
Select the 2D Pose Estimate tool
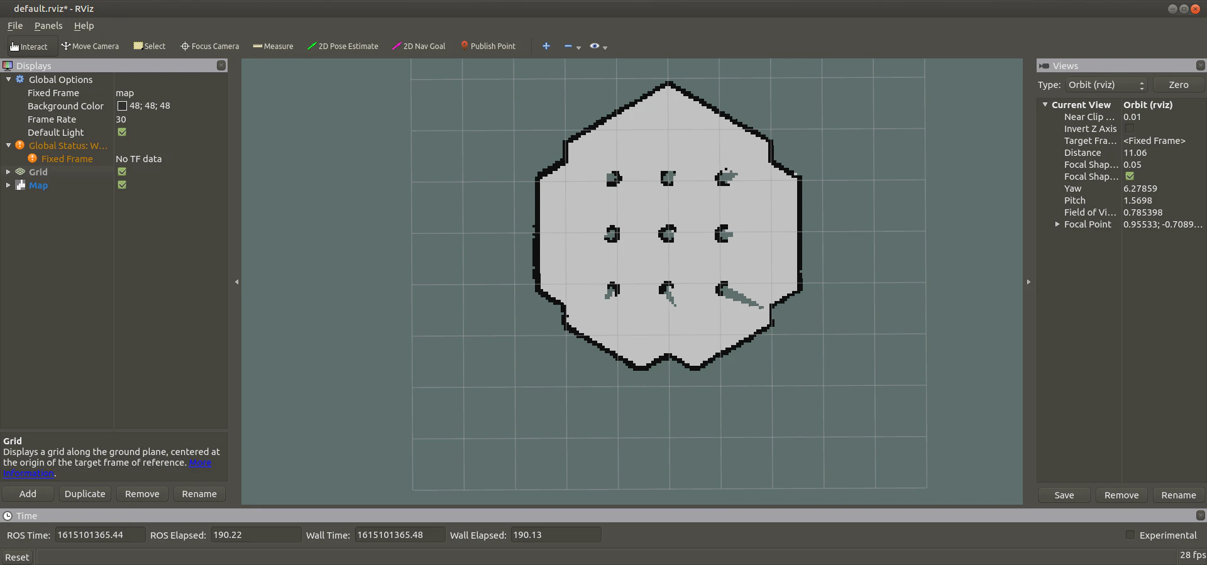(x=343, y=47)
